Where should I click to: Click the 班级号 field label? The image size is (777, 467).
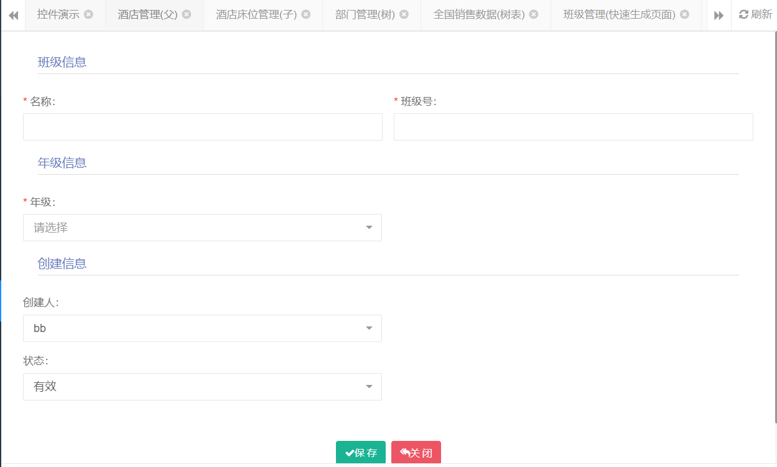pyautogui.click(x=418, y=101)
